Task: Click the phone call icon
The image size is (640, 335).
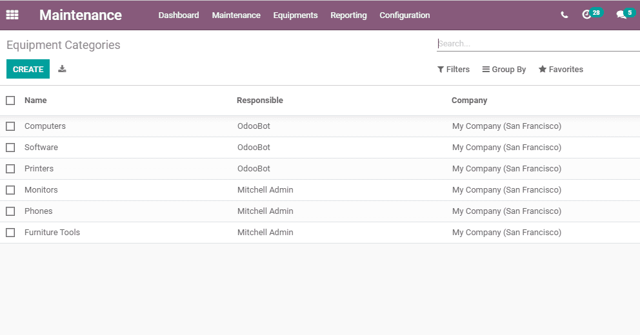Action: click(564, 15)
